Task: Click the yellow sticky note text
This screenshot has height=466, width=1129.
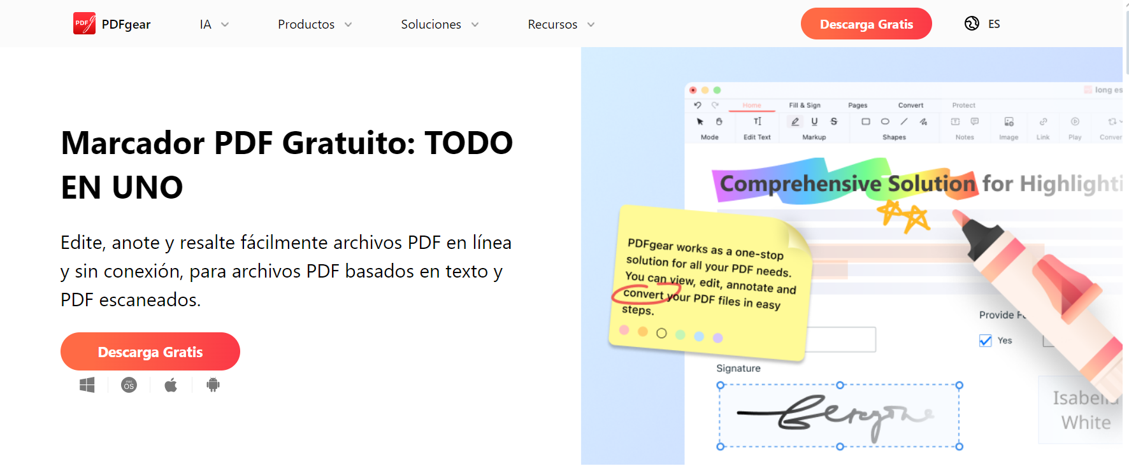Action: pyautogui.click(x=709, y=277)
